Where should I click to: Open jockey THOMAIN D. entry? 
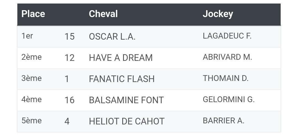(226, 78)
